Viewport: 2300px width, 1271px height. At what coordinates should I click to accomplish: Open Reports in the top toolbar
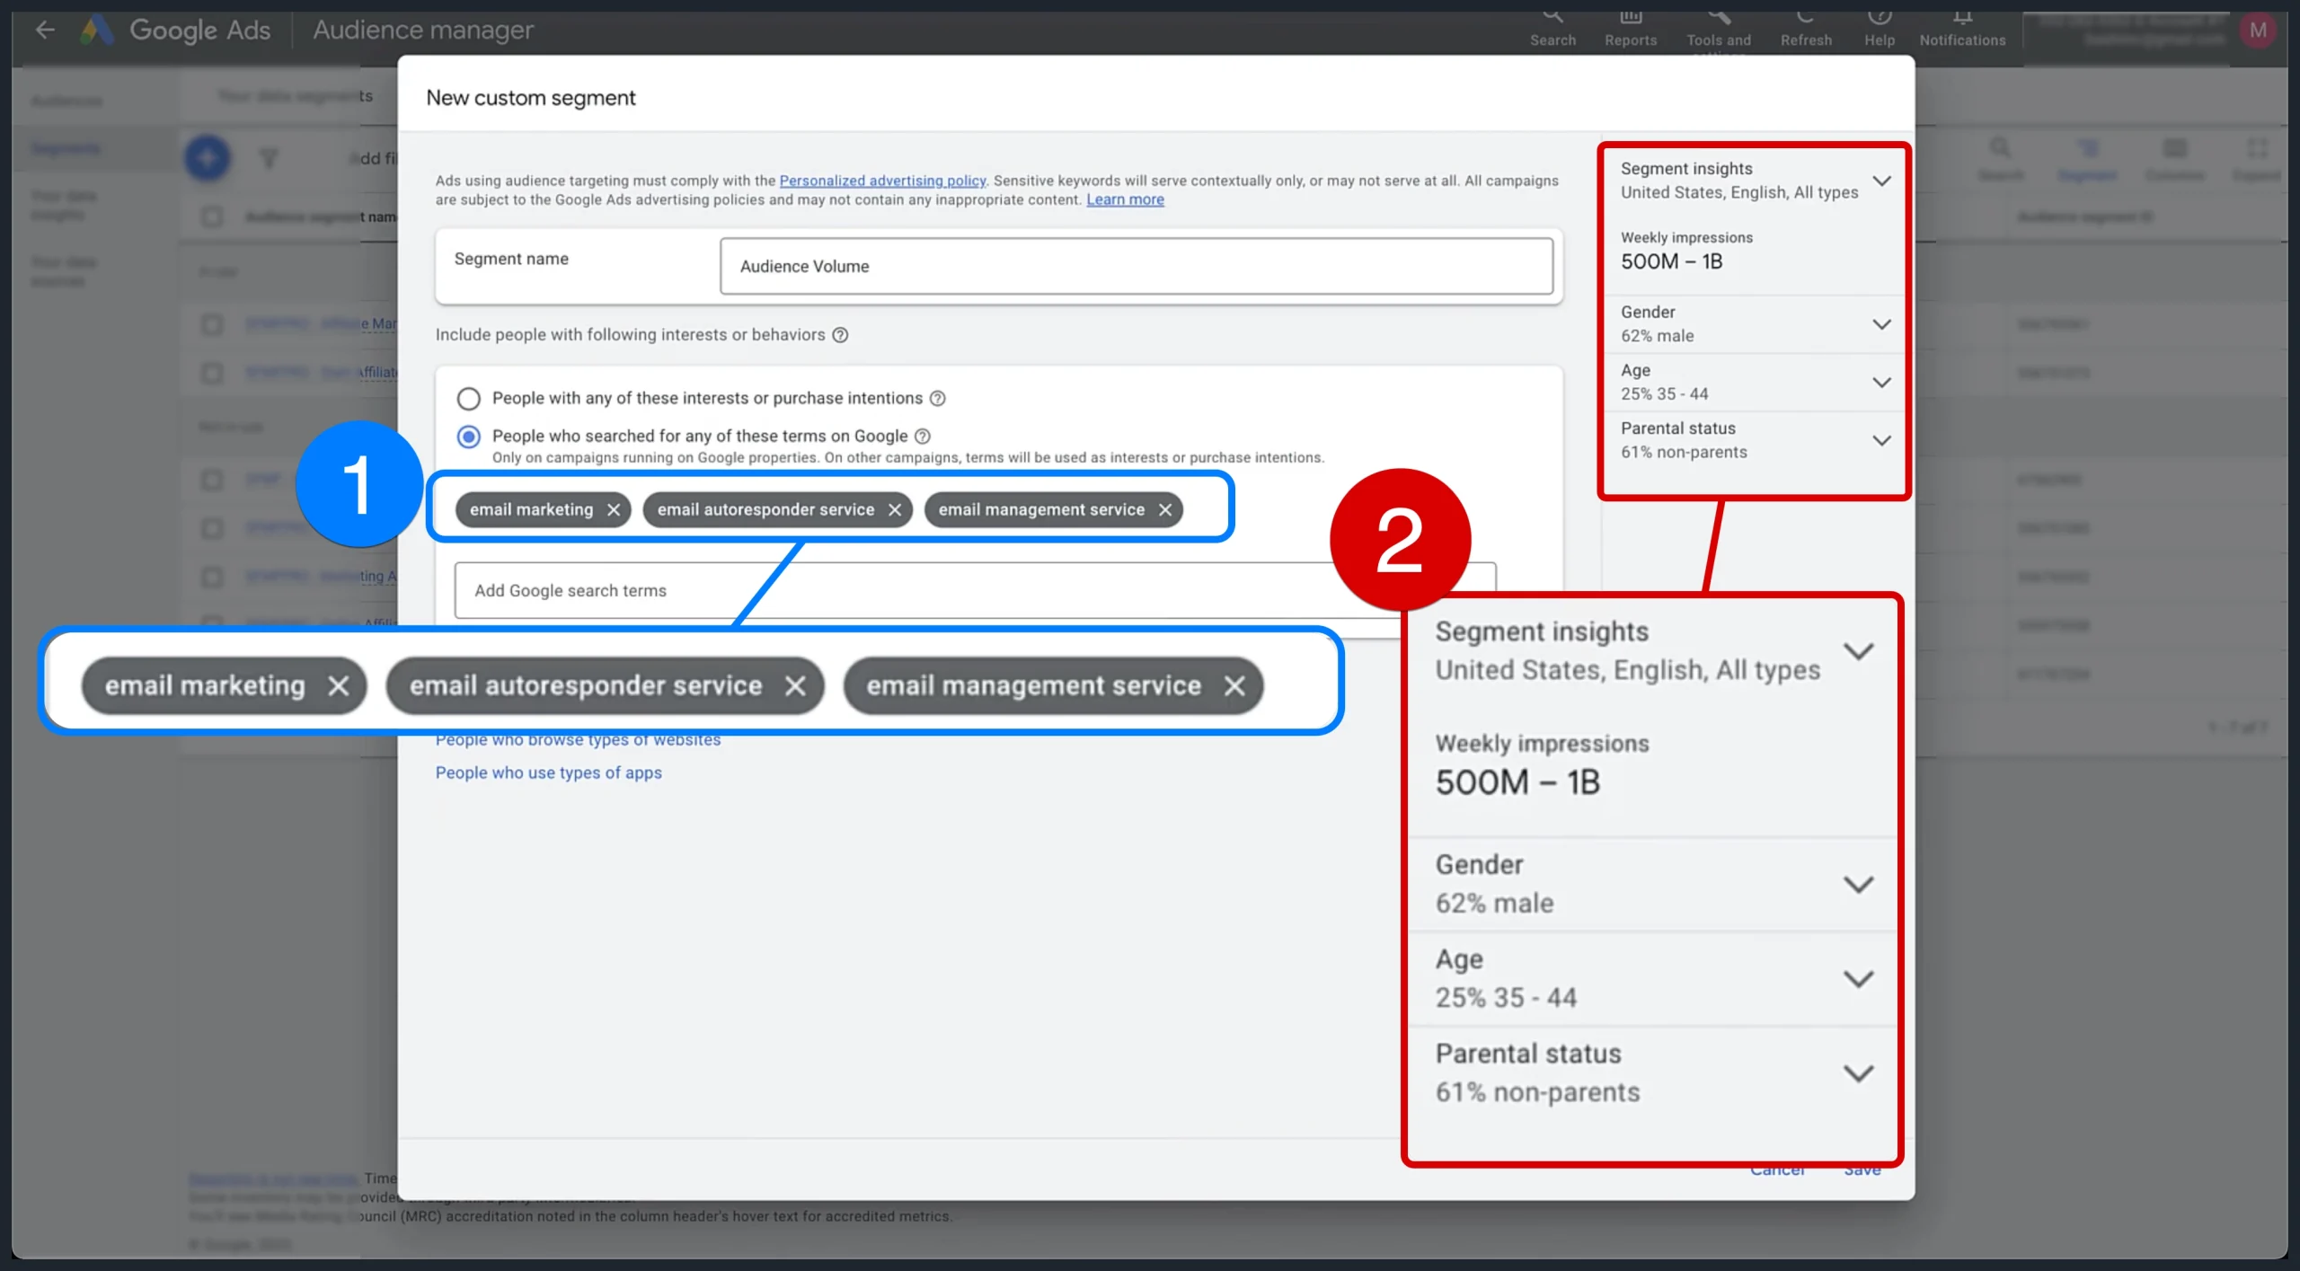point(1631,30)
